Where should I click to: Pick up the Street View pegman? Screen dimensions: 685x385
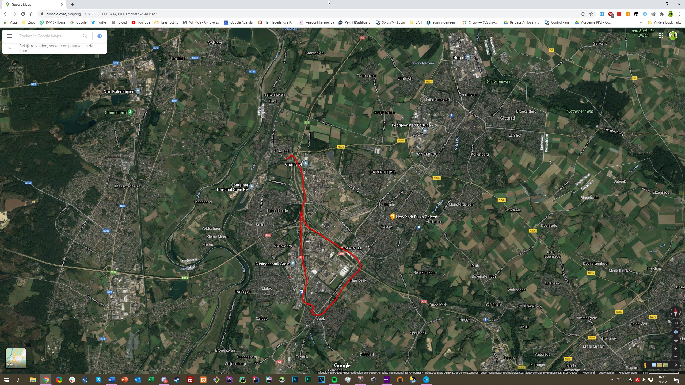(x=645, y=365)
